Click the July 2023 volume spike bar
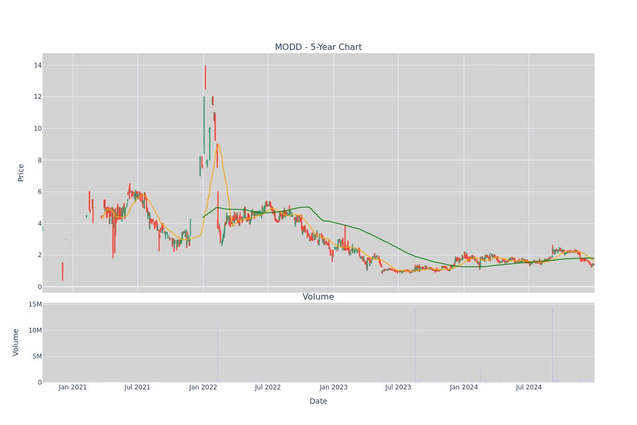 [415, 345]
